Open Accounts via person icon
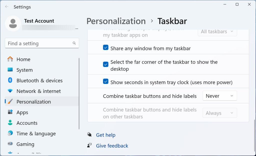This screenshot has height=156, width=256. (10, 123)
